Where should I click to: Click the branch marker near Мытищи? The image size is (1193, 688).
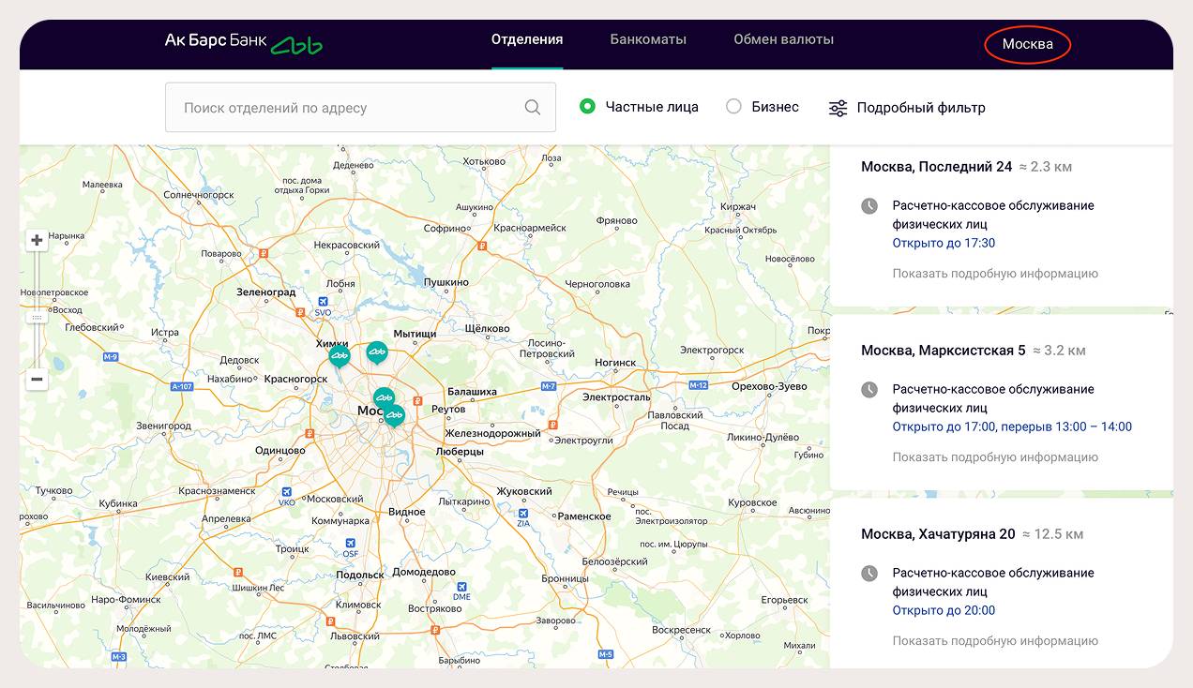tap(377, 352)
